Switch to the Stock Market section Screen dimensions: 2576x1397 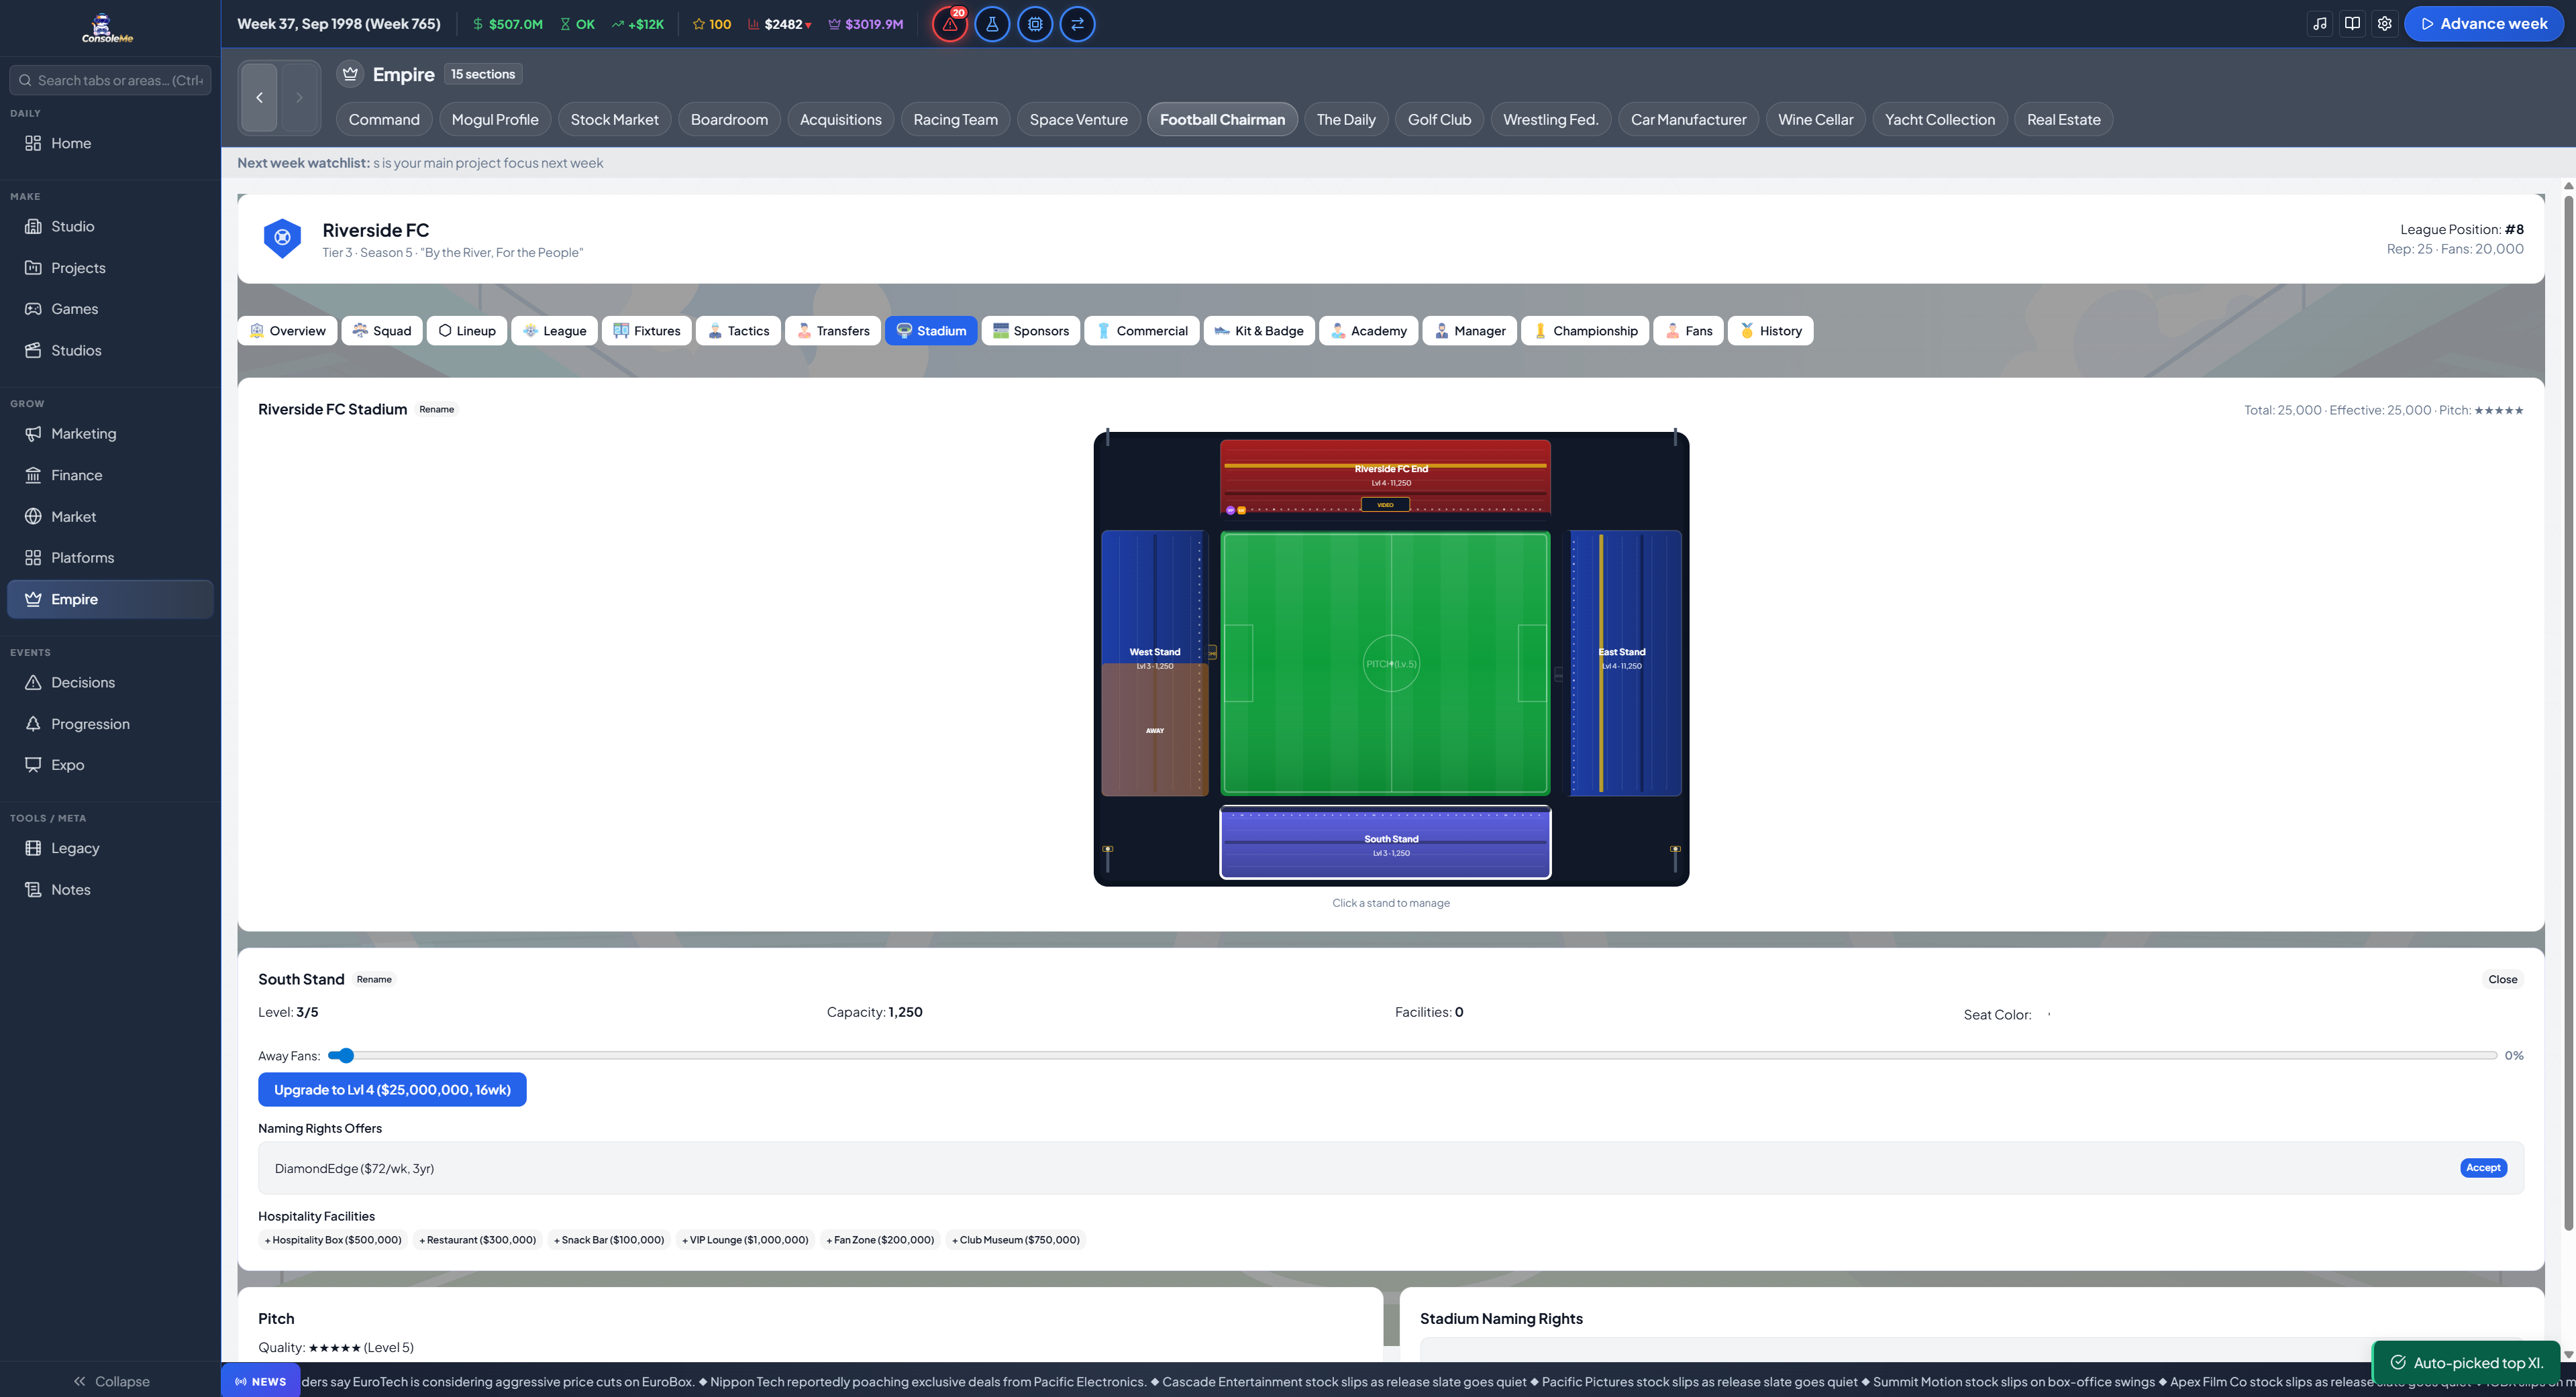(614, 120)
